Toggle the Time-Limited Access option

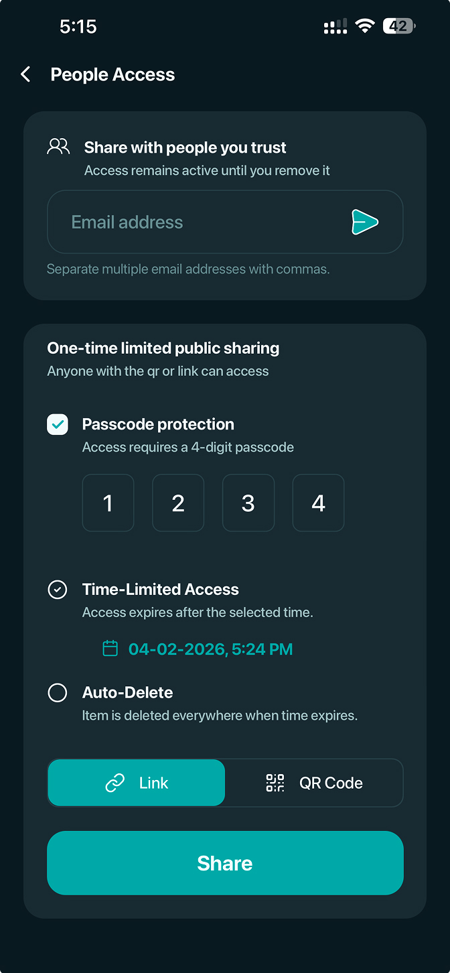[58, 590]
